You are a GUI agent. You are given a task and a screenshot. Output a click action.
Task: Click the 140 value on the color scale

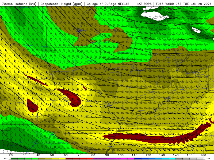(x=176, y=155)
